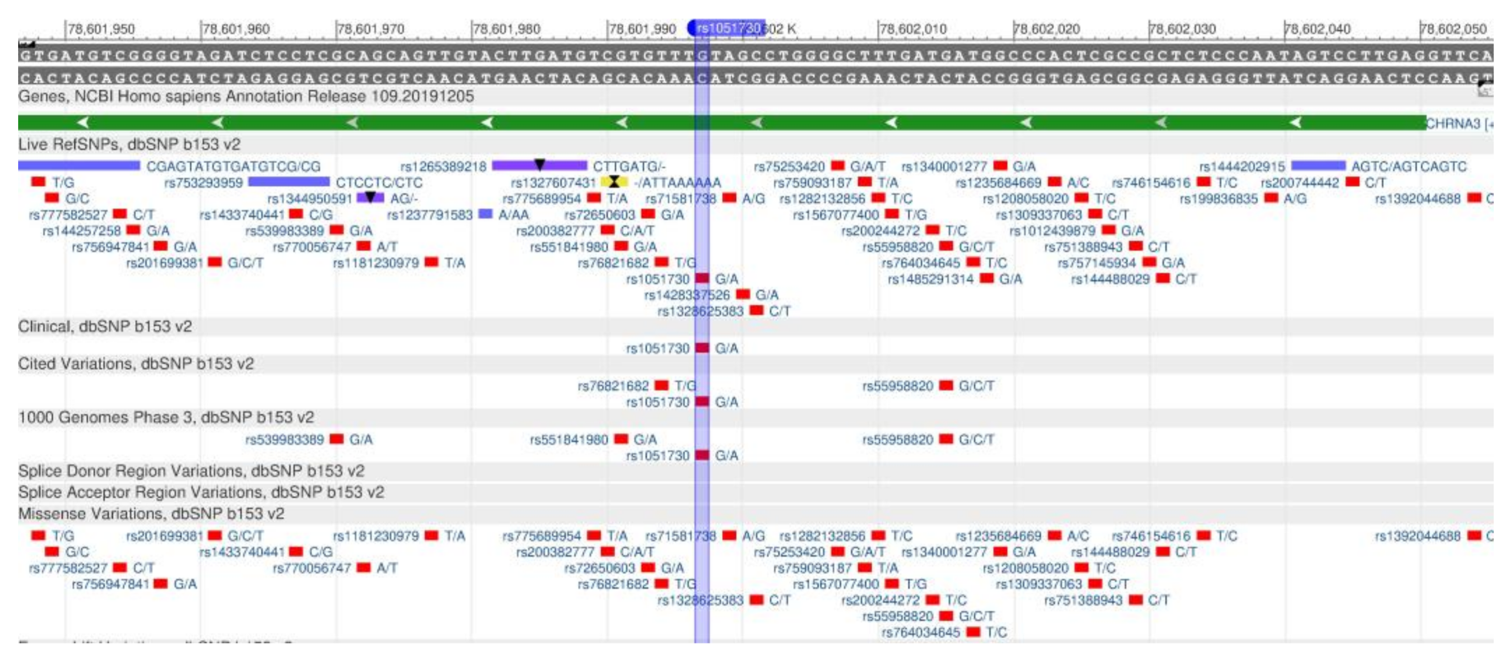This screenshot has width=1510, height=661.
Task: Select the Live RefSNPs dbSNP track title
Action: [x=129, y=144]
